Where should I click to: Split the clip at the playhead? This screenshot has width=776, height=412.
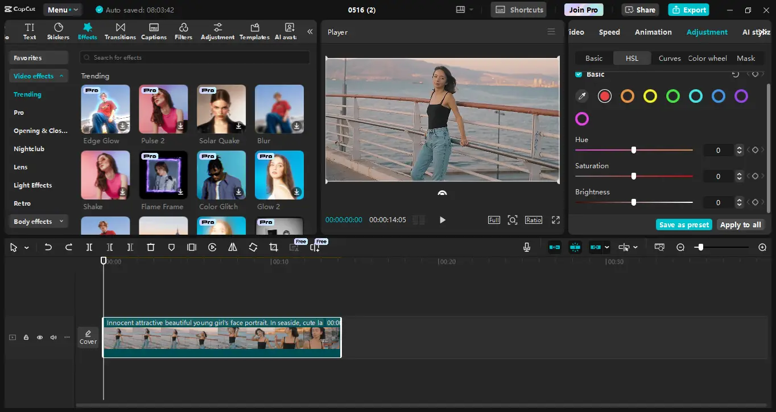click(x=89, y=247)
